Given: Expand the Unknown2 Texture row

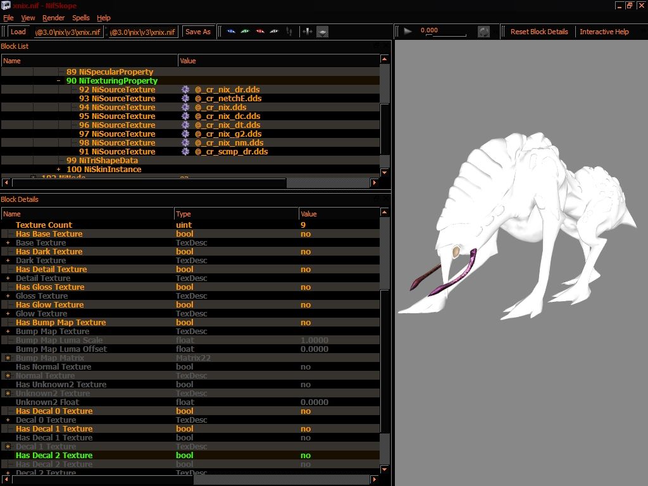Looking at the screenshot, I should [x=8, y=394].
